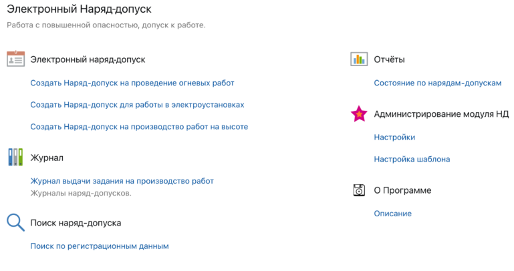Click the bar chart Отчёты icon

point(359,59)
